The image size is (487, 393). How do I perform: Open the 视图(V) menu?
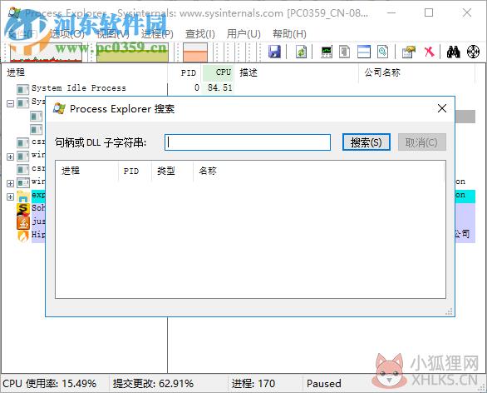[x=113, y=33]
